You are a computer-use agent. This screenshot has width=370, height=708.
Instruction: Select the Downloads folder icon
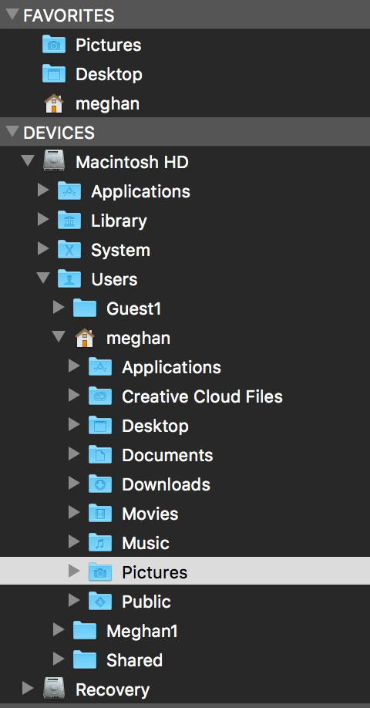pyautogui.click(x=100, y=484)
